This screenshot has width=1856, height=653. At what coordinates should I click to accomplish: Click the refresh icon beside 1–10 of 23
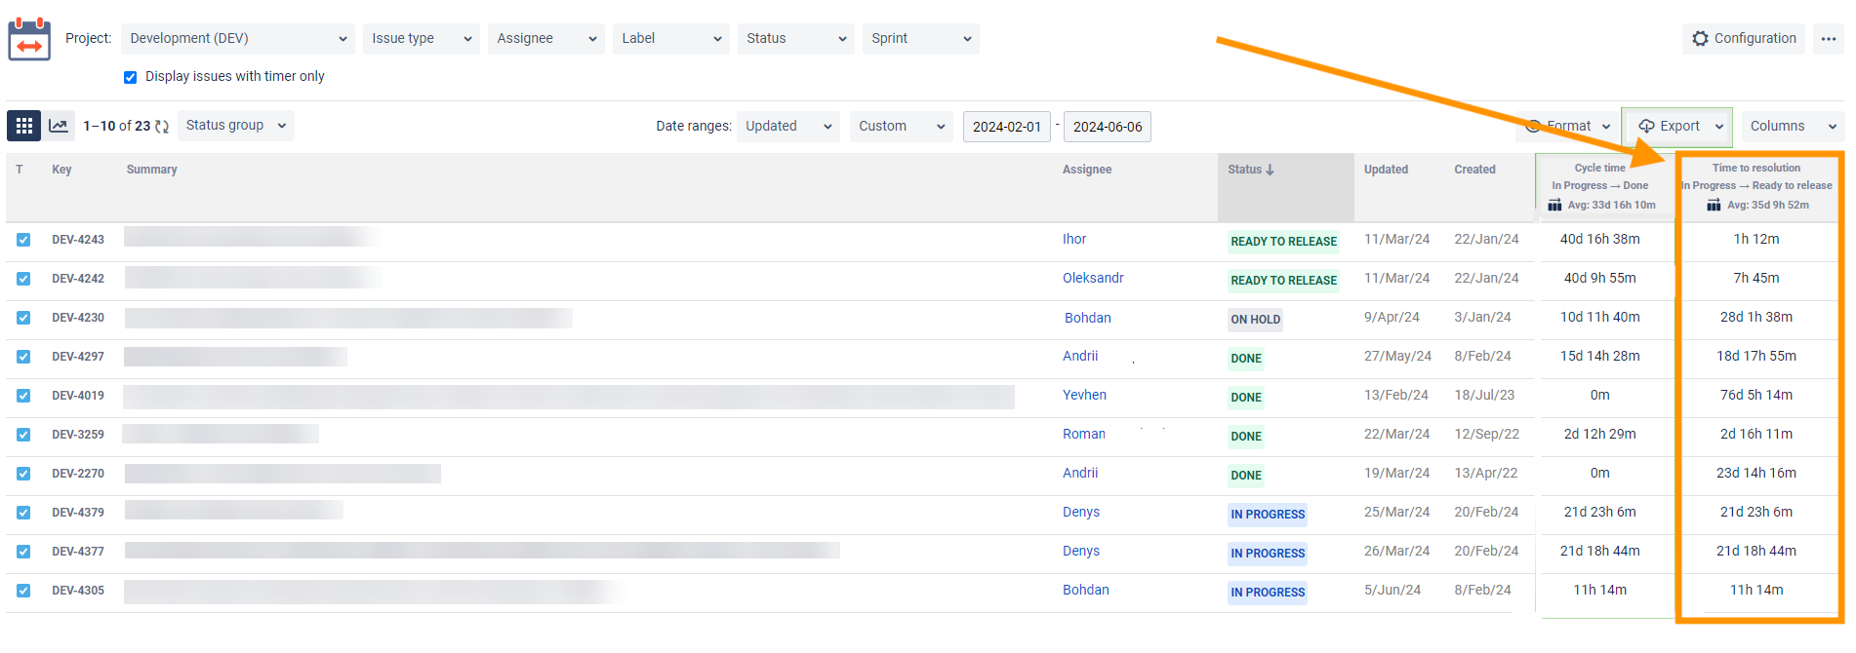(162, 127)
